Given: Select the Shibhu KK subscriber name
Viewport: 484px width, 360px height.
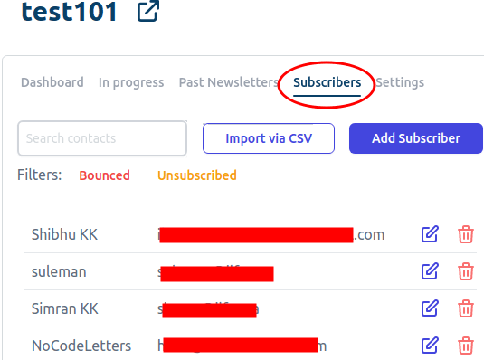Looking at the screenshot, I should click(64, 234).
